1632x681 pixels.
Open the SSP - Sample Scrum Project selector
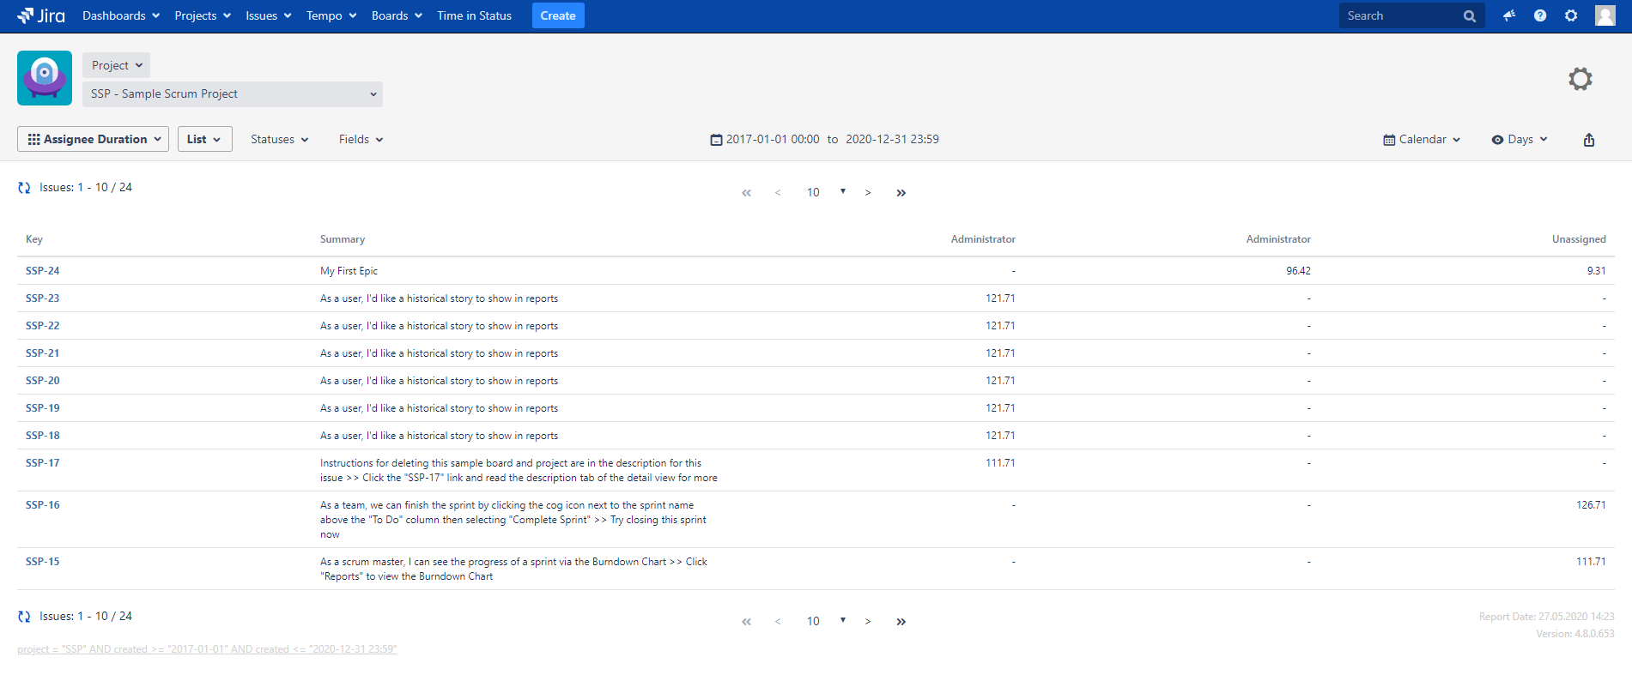coord(233,94)
